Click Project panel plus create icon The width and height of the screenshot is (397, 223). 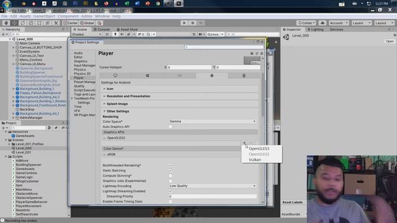(x=4, y=128)
